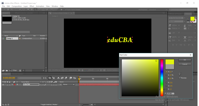Open the Normal font style dropdown

[177, 21]
